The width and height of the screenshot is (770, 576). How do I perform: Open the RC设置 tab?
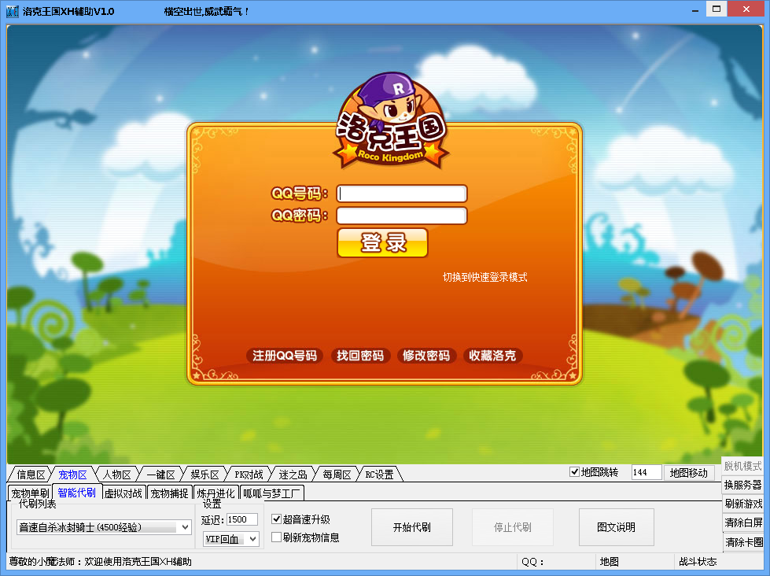(379, 474)
